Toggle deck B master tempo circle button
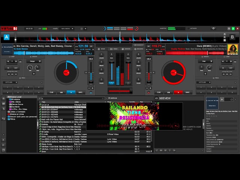 pos(148,93)
